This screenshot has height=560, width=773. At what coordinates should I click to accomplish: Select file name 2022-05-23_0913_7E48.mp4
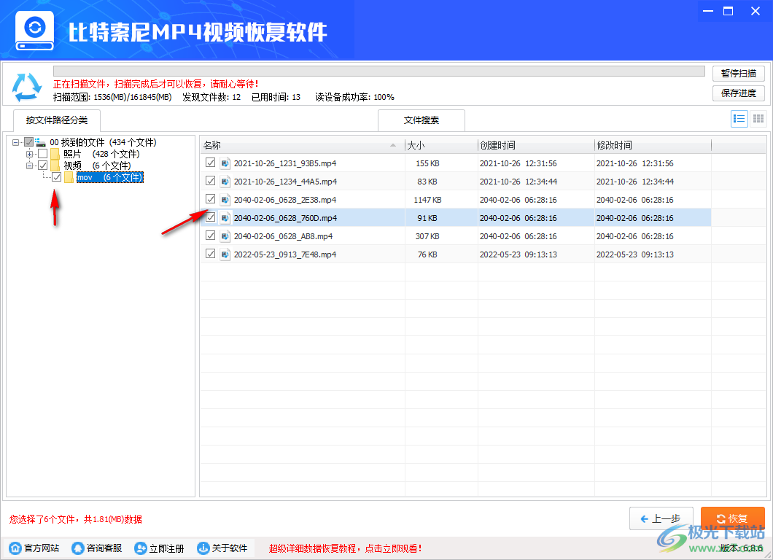(285, 254)
